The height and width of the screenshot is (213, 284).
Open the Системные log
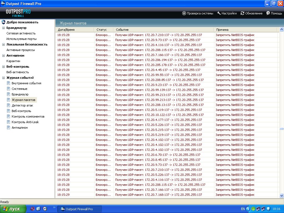tap(19, 89)
